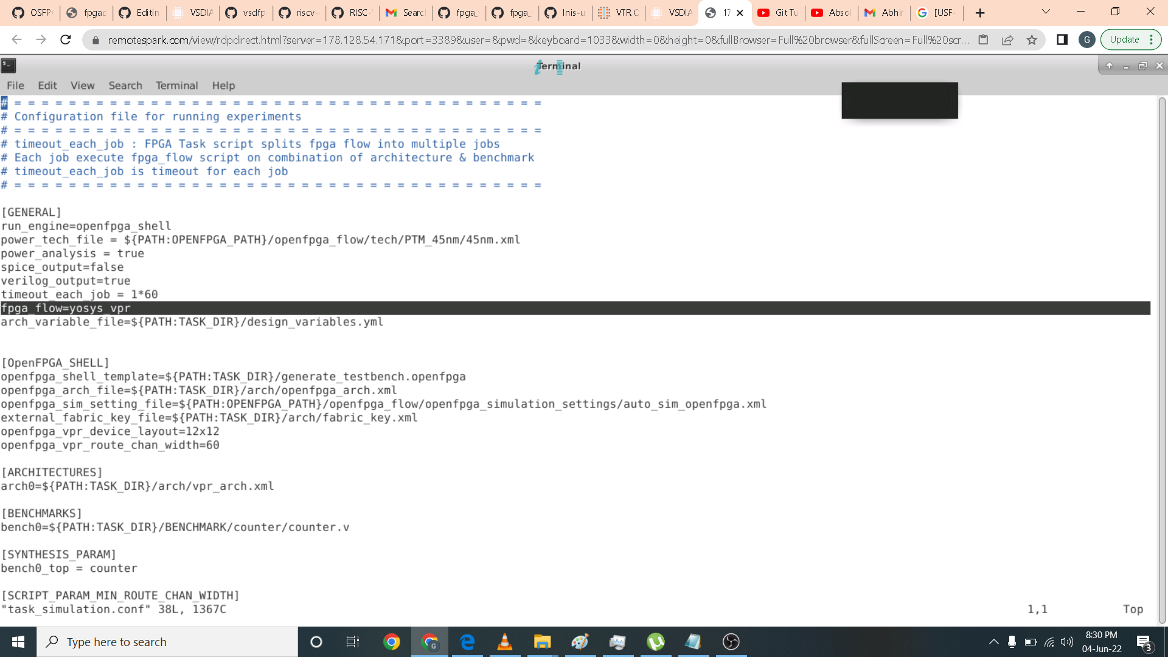
Task: Expand the Chrome tab search chevron
Action: tap(1046, 12)
